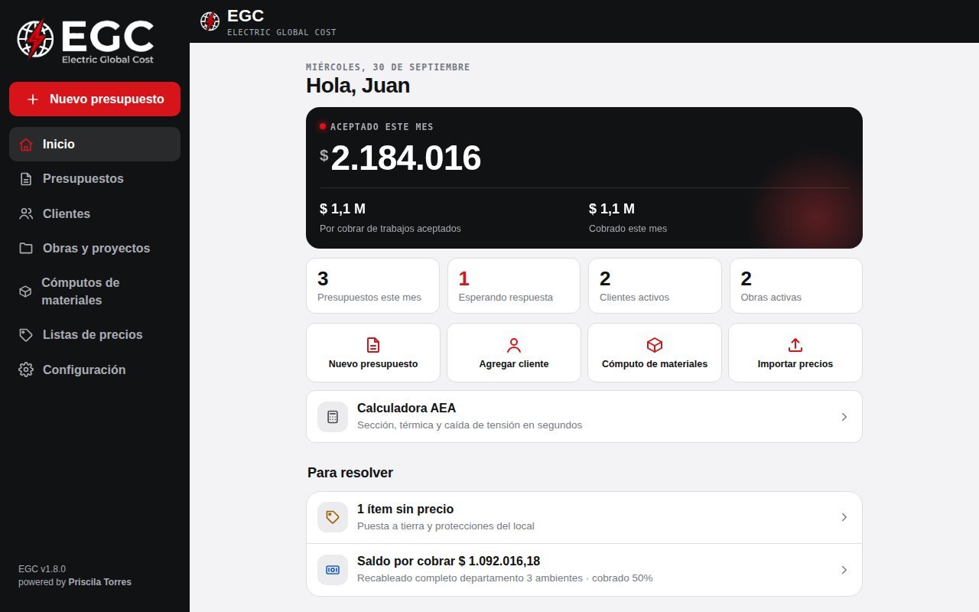Click Por cobrar de trabajos aceptados text

(x=390, y=229)
